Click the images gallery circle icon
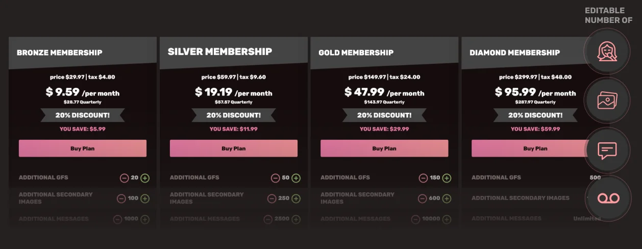Image resolution: width=642 pixels, height=249 pixels. click(x=607, y=101)
